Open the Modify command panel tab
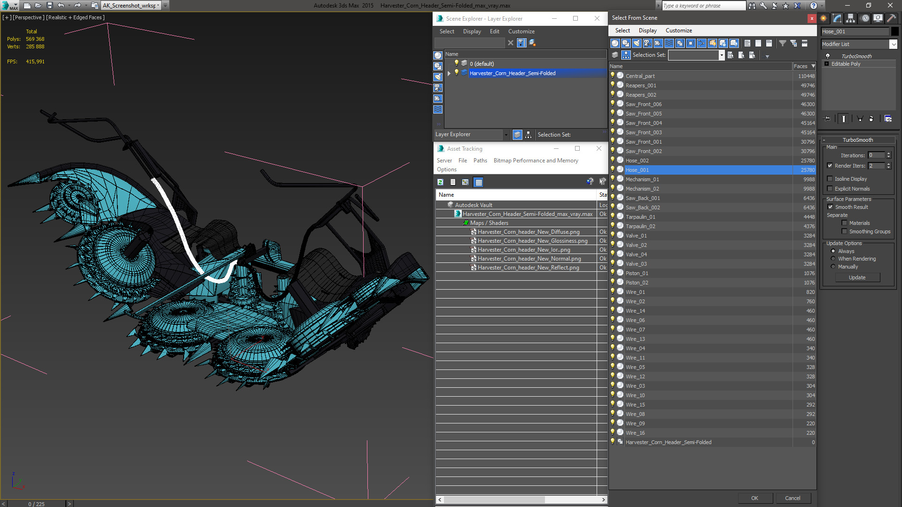This screenshot has height=507, width=902. [837, 18]
